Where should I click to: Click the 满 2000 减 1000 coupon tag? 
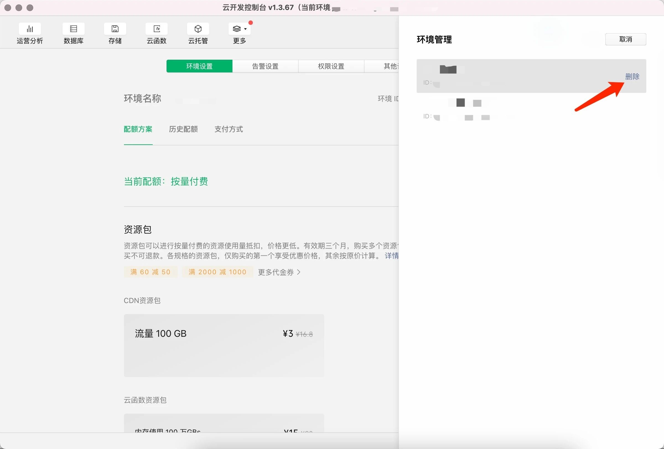coord(217,272)
